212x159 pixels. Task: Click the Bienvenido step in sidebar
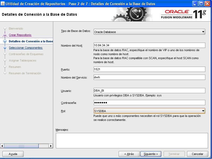(x=16, y=28)
